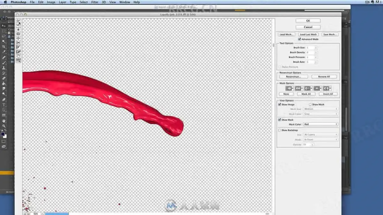Select the Thaw Mask tool in Liquify
Viewport: 383px width, 215px height.
pyautogui.click(x=19, y=51)
